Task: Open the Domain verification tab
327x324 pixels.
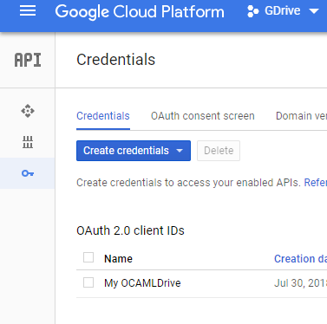Action: coord(301,116)
